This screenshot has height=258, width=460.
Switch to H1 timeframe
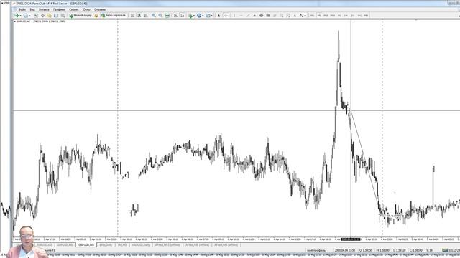(339, 16)
